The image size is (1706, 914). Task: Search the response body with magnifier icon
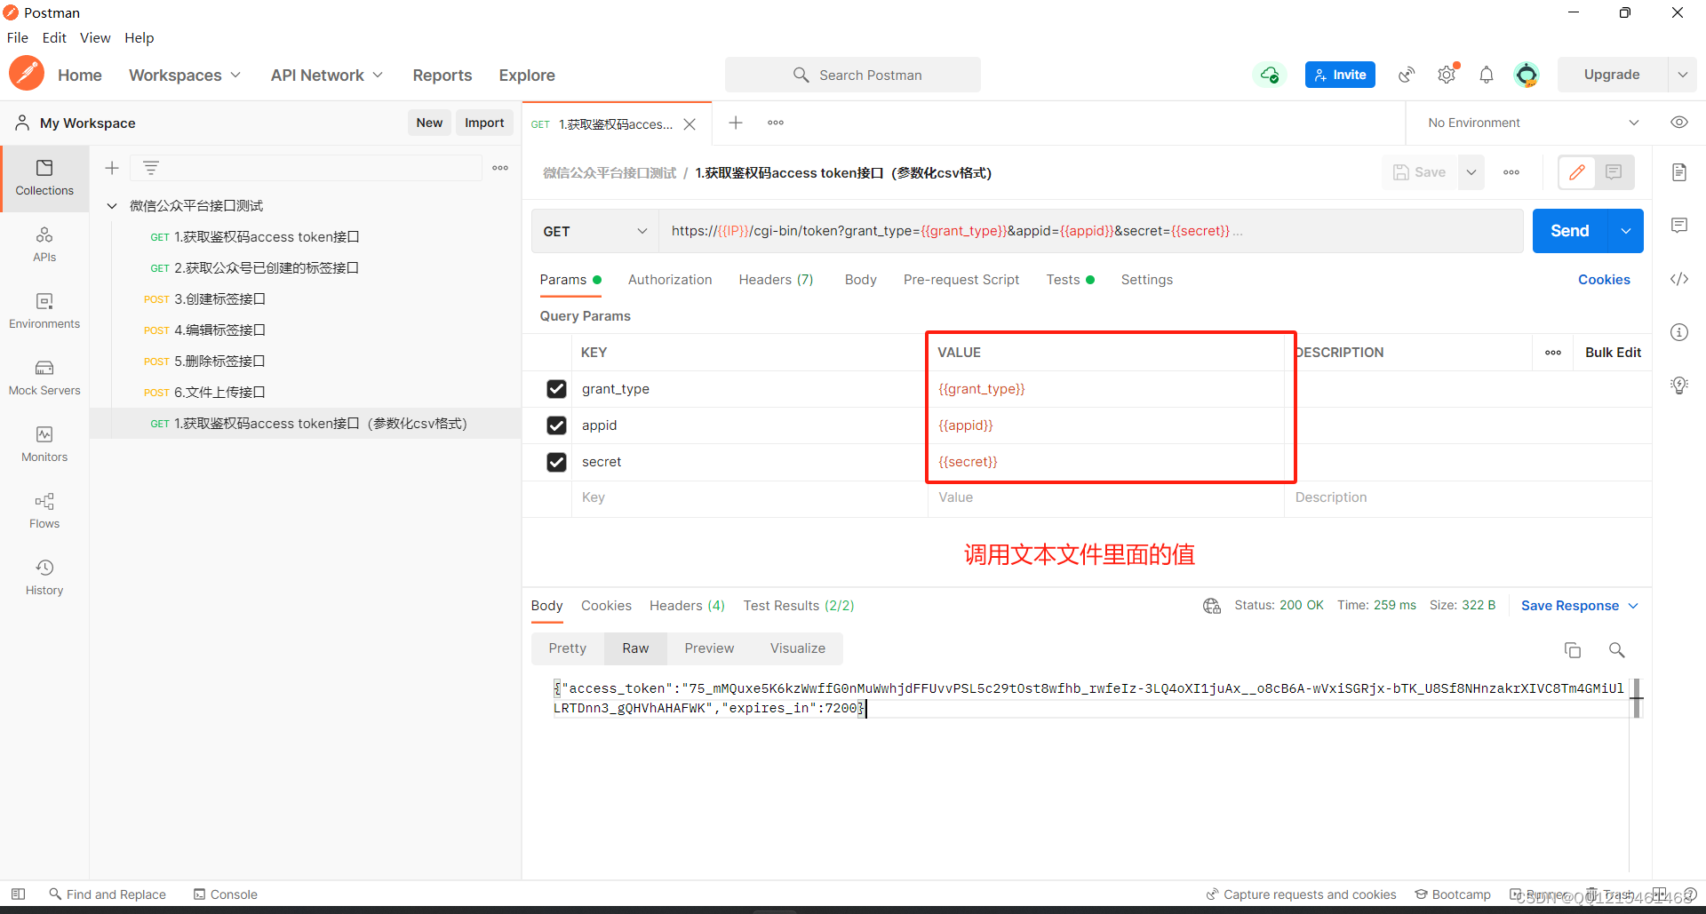coord(1617,650)
